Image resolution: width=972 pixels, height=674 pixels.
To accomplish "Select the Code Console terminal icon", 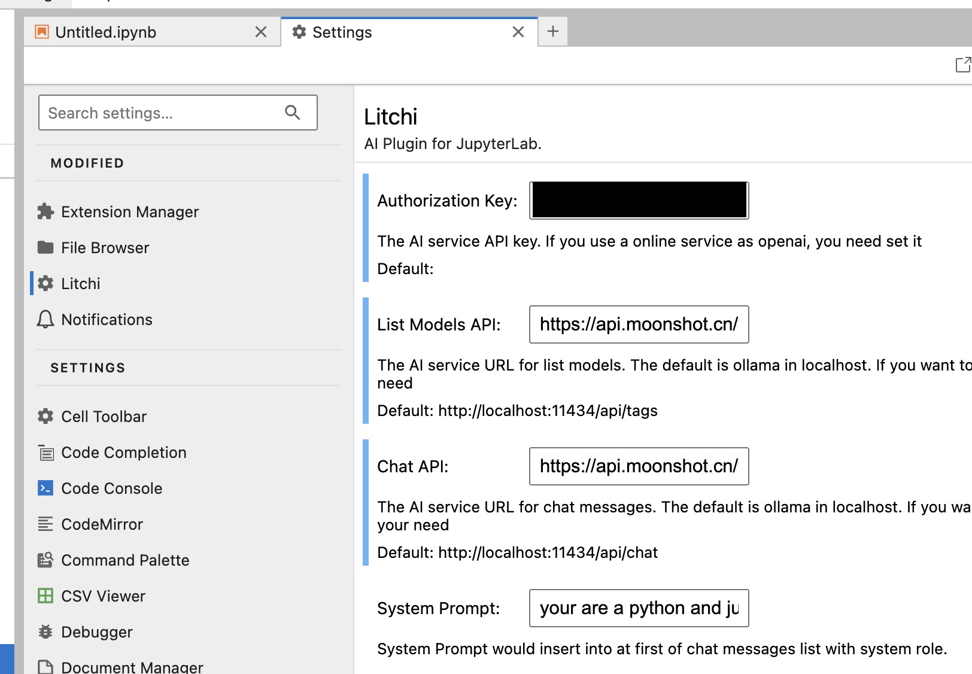I will click(x=45, y=488).
